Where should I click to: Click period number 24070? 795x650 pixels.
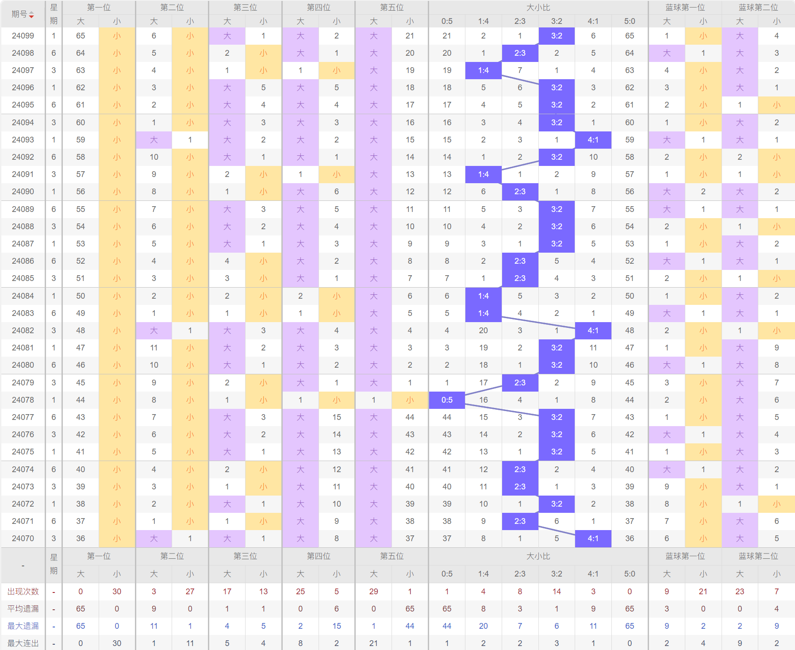pyautogui.click(x=23, y=538)
